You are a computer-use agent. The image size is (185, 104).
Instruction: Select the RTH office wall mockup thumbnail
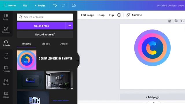(x=59, y=80)
